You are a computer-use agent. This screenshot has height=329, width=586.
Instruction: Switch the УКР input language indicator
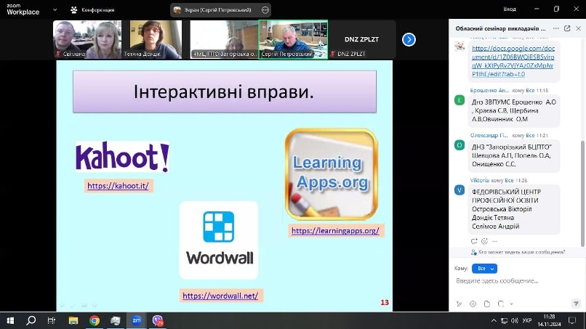click(527, 321)
